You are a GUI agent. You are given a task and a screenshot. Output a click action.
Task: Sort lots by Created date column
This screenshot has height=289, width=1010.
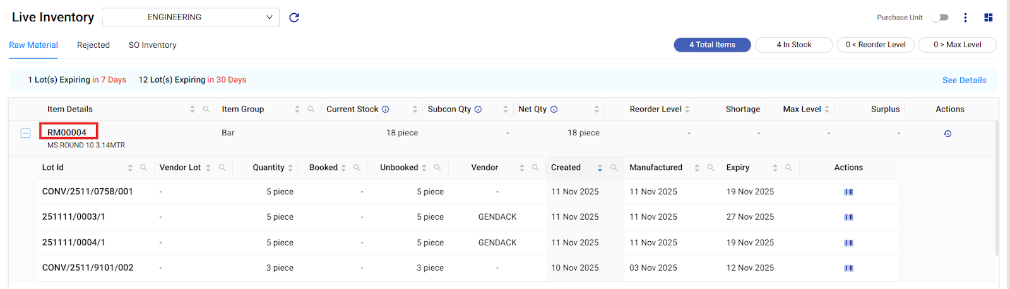tap(599, 167)
